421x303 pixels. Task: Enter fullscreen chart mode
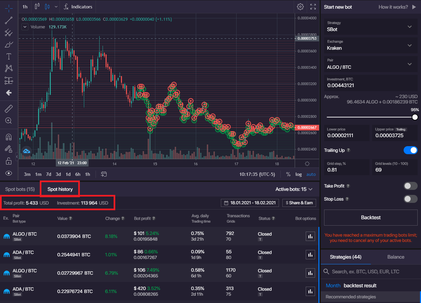pyautogui.click(x=313, y=7)
